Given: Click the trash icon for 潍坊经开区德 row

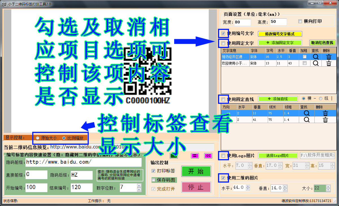Looking at the screenshot, I should 329,57.
